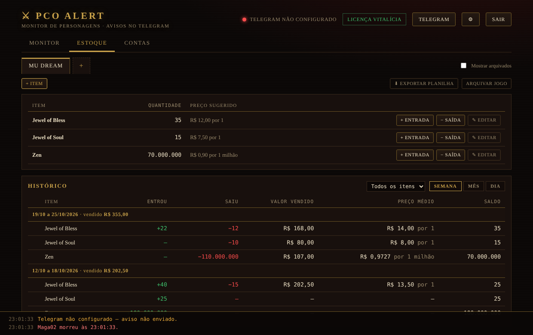Edit the Zen stock item
This screenshot has height=335, width=533.
(x=484, y=155)
